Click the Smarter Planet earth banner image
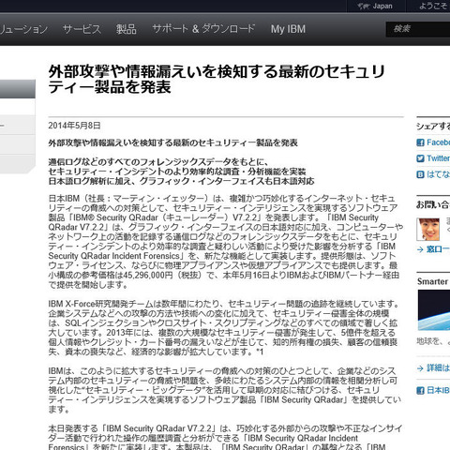 (434, 310)
